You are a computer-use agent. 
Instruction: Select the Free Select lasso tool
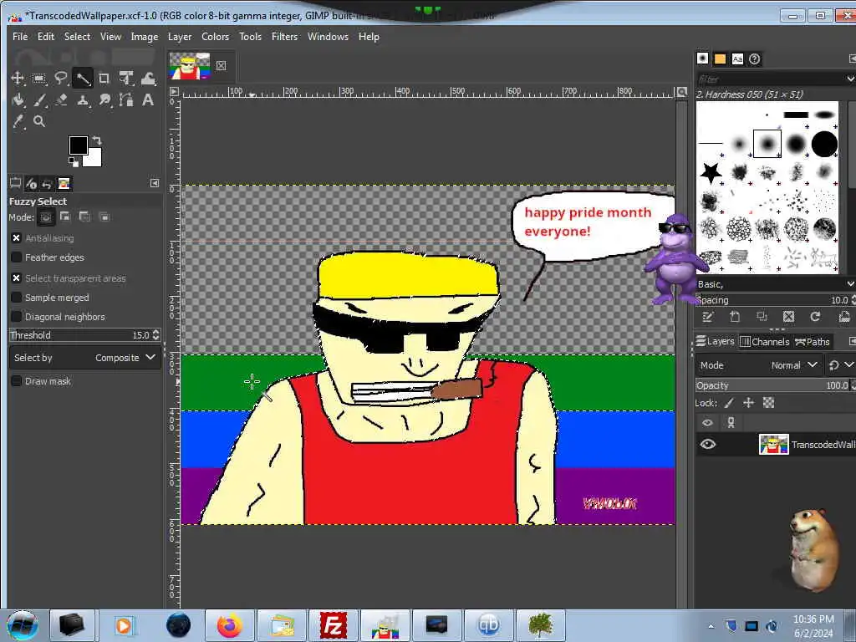coord(61,79)
